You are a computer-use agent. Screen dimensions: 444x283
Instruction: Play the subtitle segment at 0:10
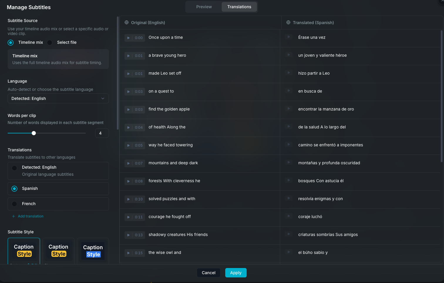tap(128, 199)
